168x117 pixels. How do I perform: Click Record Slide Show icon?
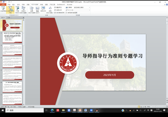(50, 8)
